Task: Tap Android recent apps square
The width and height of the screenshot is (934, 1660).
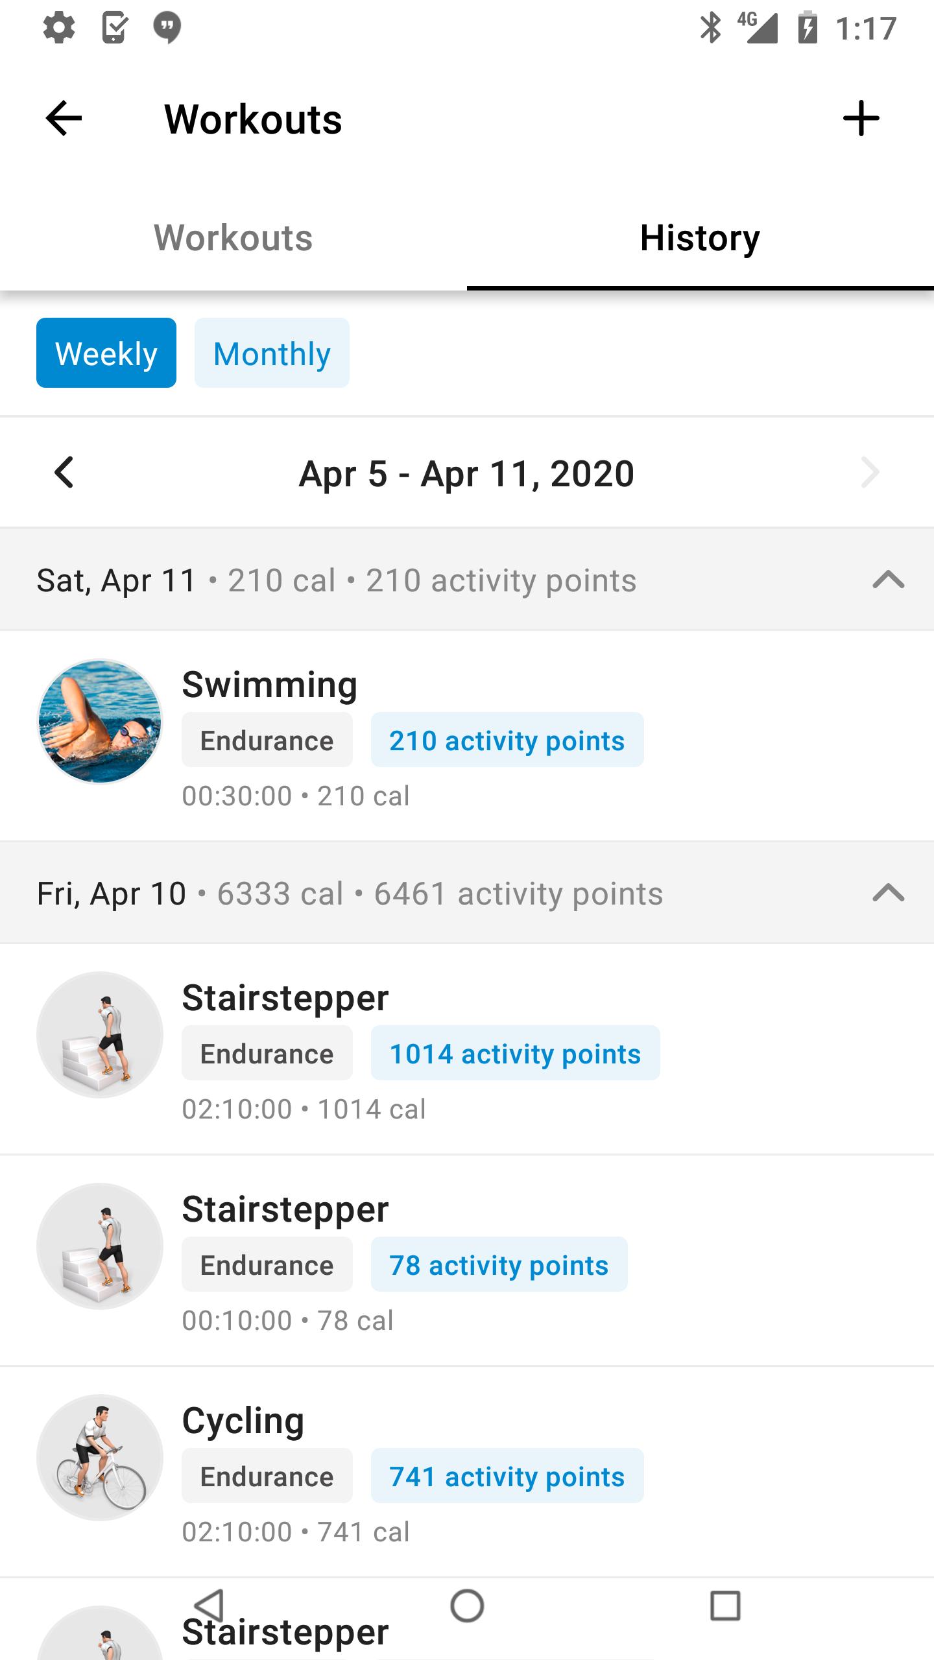Action: click(x=725, y=1606)
